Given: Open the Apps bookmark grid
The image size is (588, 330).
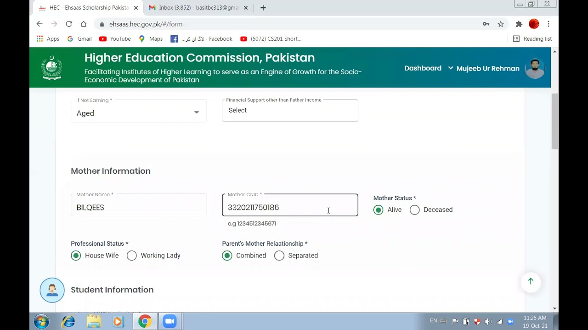Looking at the screenshot, I should click(48, 39).
